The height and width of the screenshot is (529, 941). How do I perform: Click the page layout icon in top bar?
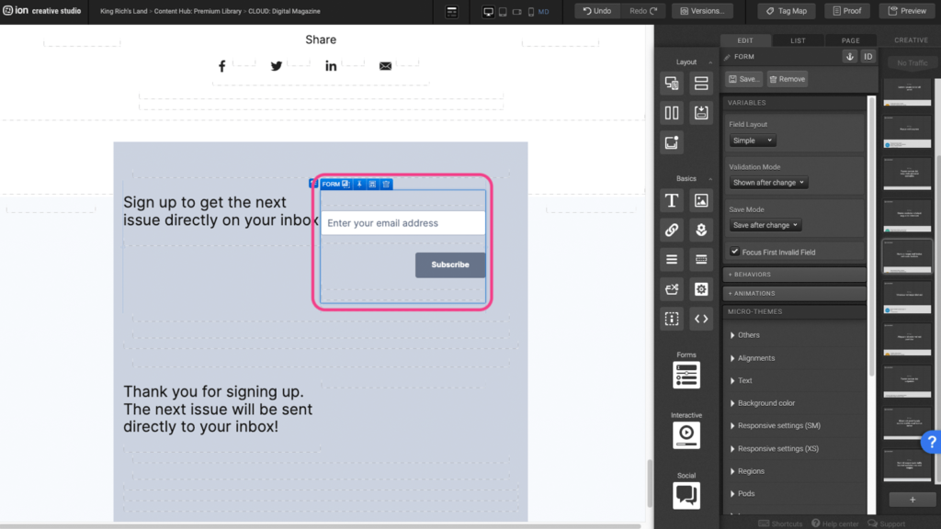click(x=452, y=11)
